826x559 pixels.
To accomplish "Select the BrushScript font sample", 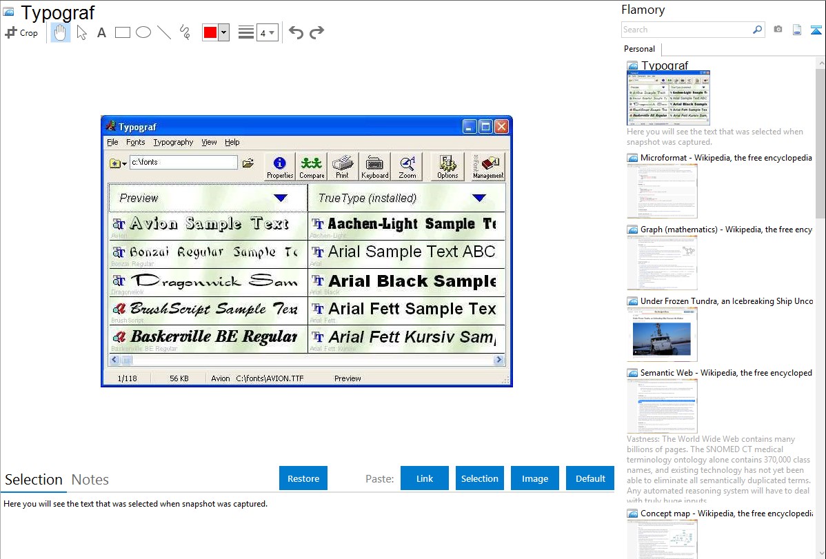I will tap(208, 311).
